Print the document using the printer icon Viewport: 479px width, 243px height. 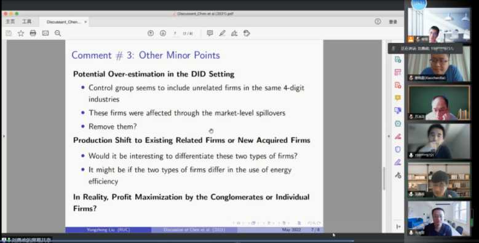pyautogui.click(x=33, y=33)
